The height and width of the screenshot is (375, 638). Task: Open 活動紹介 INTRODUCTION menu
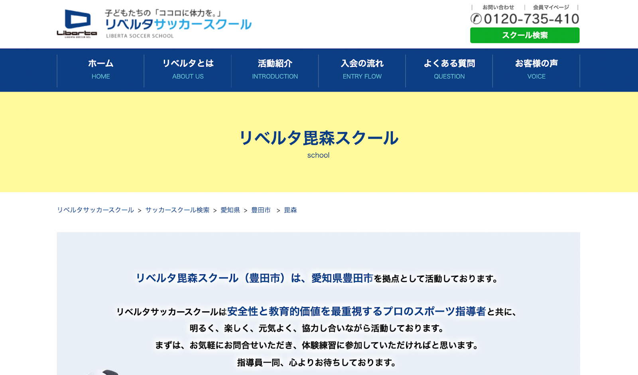(x=275, y=70)
